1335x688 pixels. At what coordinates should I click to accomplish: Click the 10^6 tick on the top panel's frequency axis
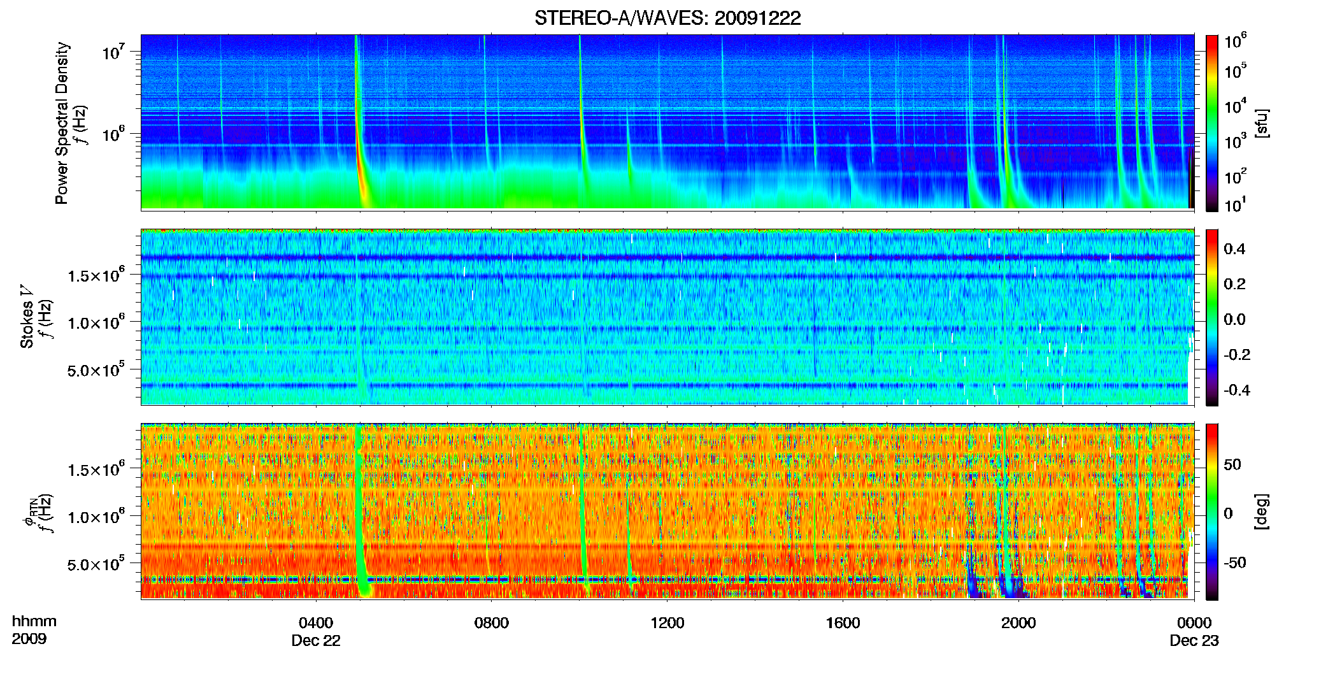pos(113,134)
